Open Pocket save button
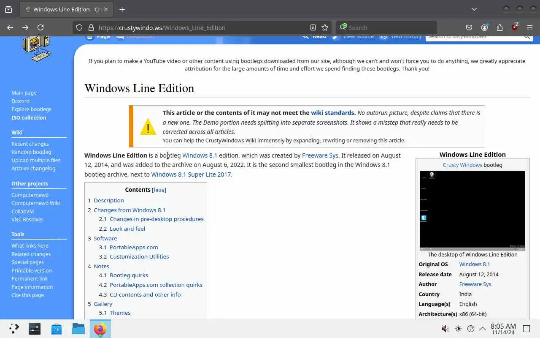This screenshot has height=338, width=540. pyautogui.click(x=469, y=27)
